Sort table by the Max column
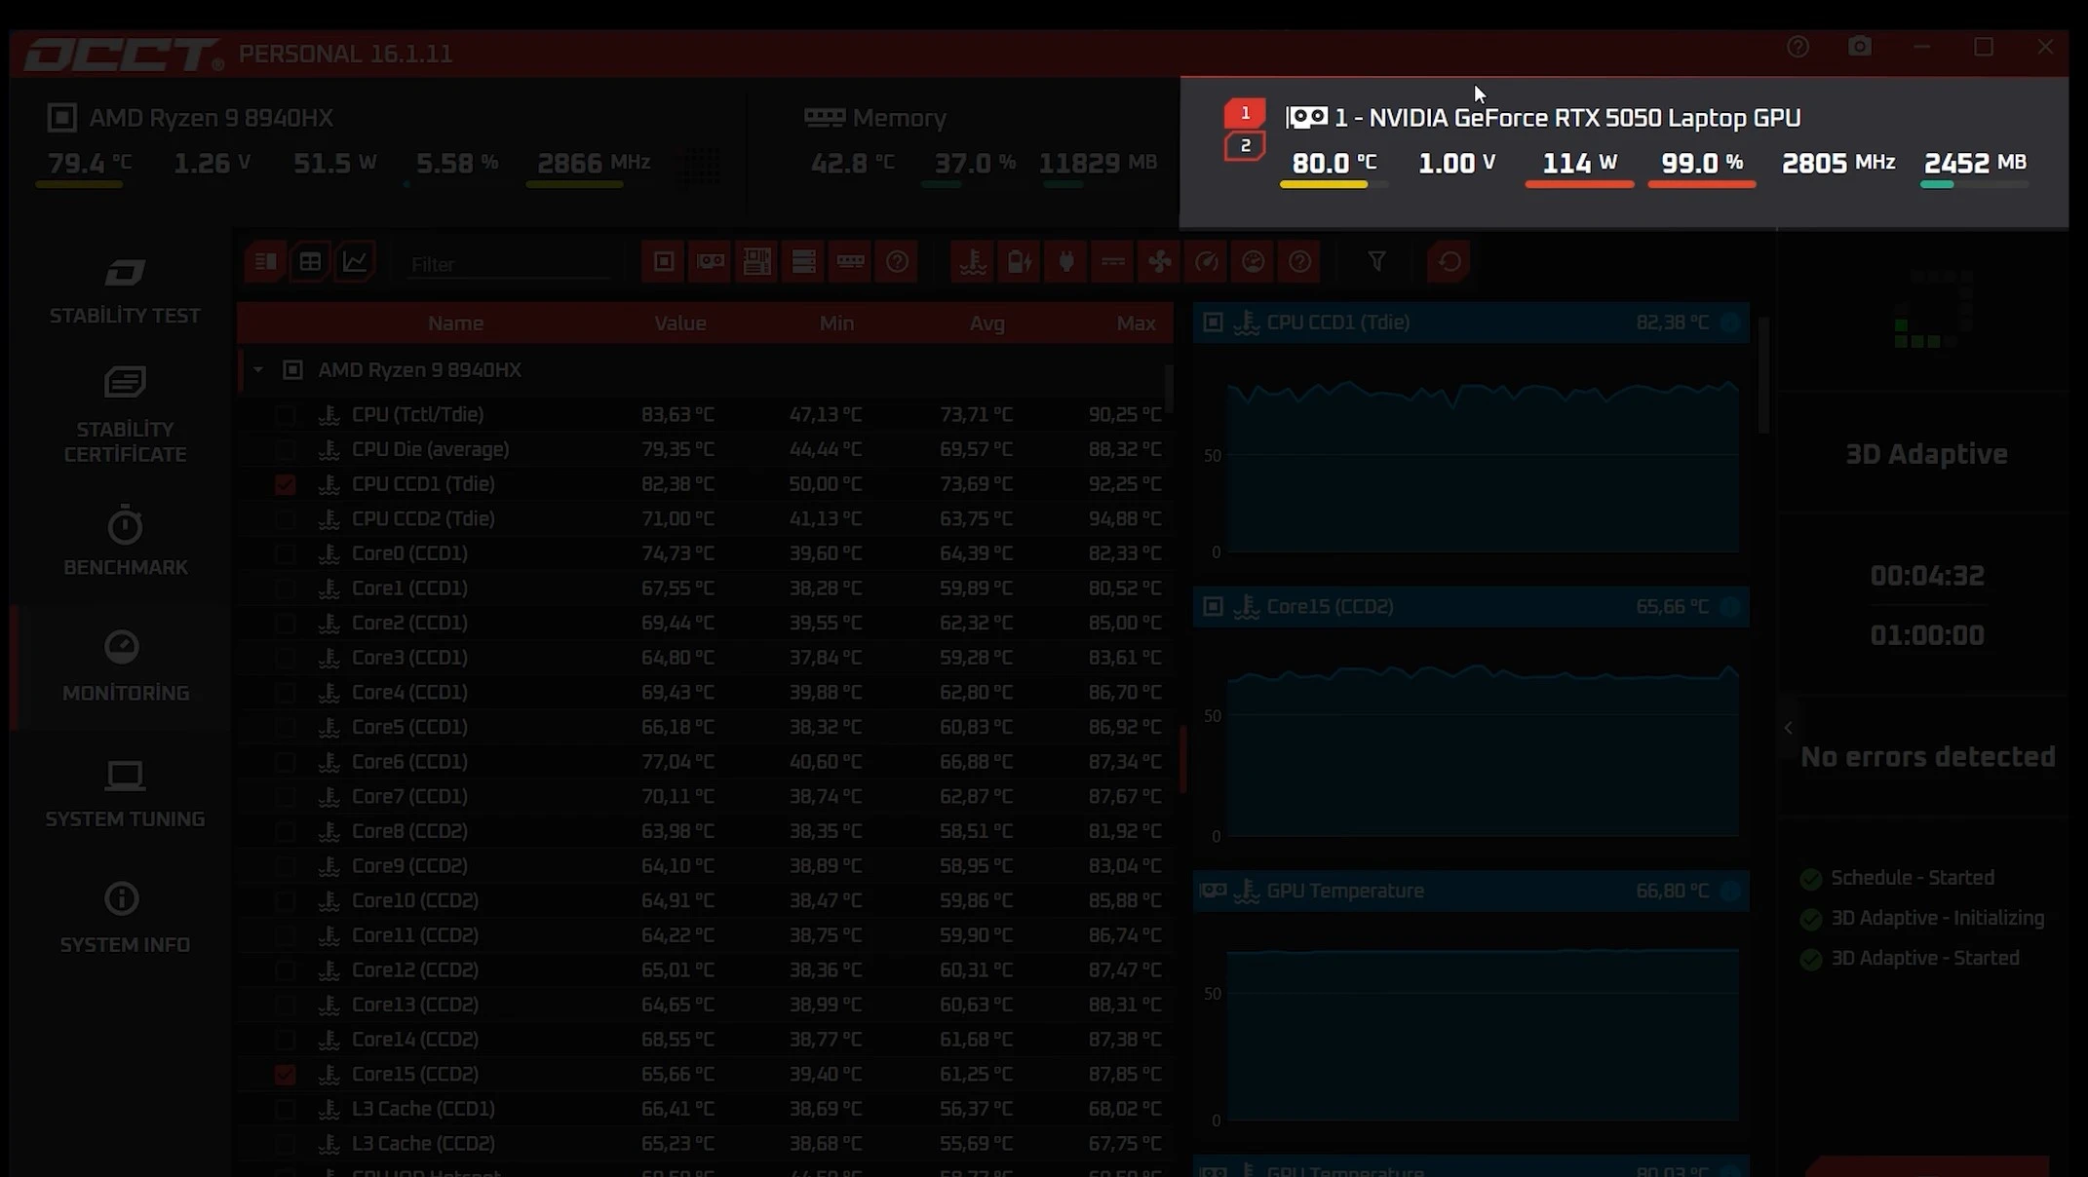 coord(1136,323)
